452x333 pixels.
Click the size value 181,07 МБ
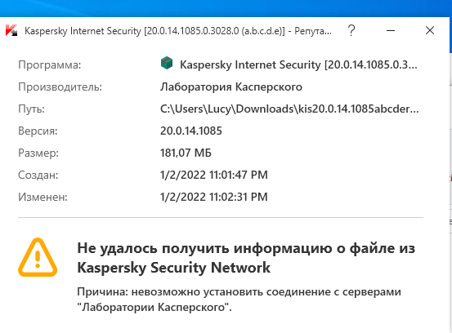point(186,153)
